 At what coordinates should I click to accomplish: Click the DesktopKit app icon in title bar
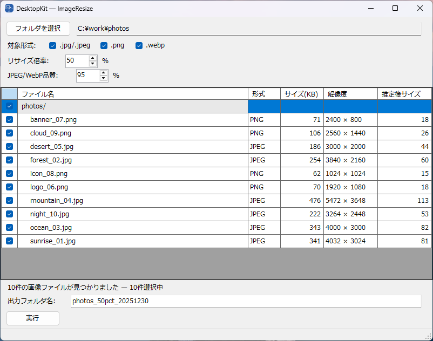[x=9, y=8]
